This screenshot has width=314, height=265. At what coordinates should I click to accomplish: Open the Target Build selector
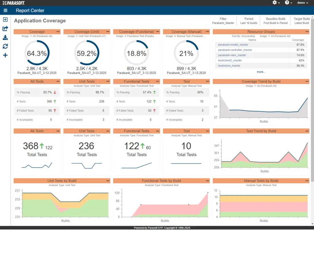[302, 21]
